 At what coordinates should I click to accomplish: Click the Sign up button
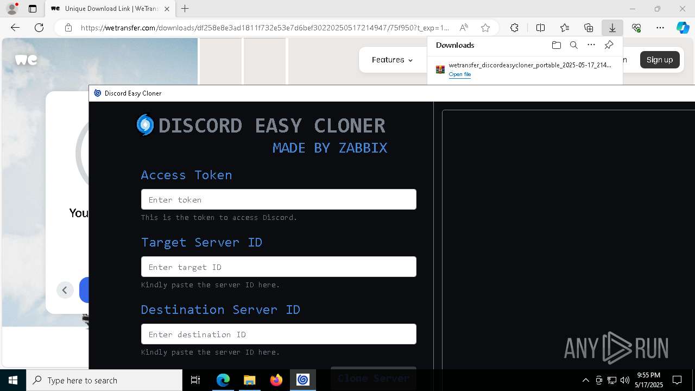pos(660,60)
